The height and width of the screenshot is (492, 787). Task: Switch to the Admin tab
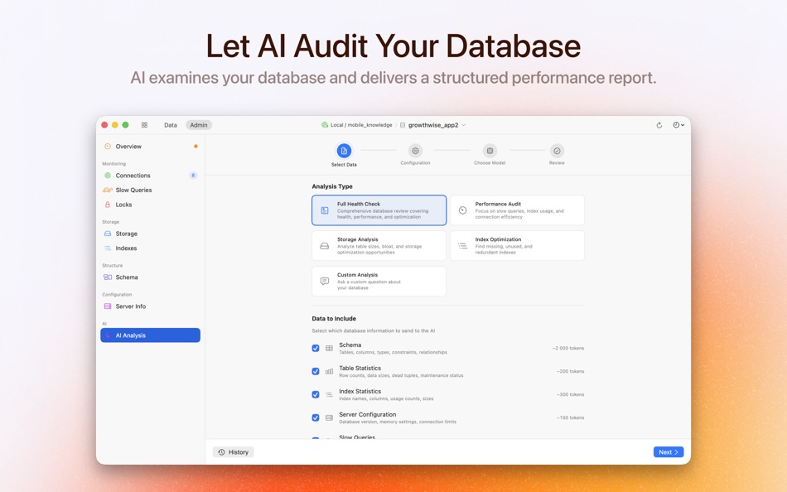click(198, 124)
